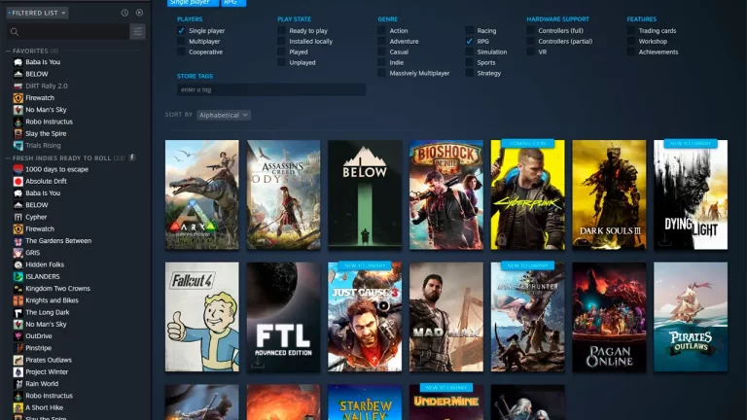Click the recent activity clock icon
The image size is (747, 420).
pyautogui.click(x=124, y=13)
